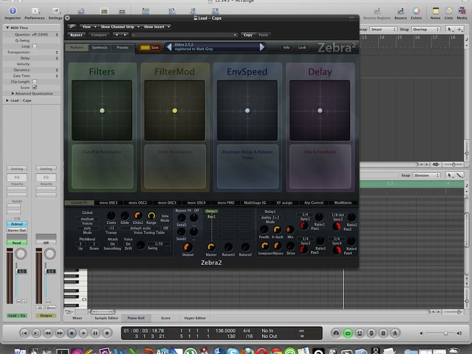Click the Zebra2 instrument slot

pos(17,224)
